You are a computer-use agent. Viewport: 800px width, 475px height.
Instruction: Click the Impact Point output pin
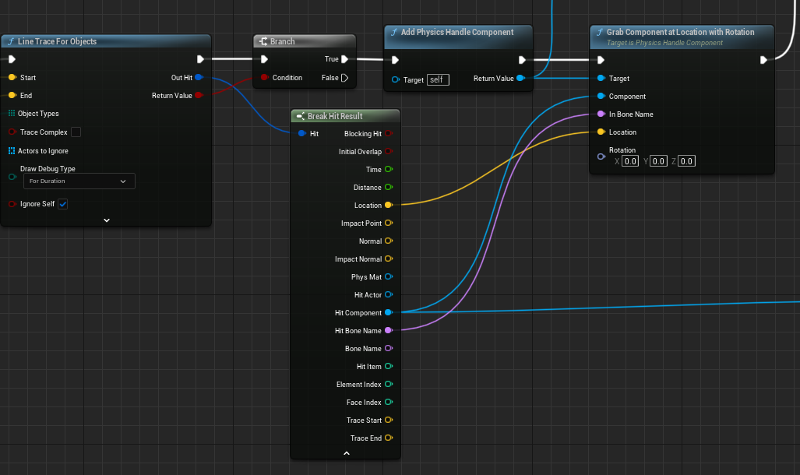tap(389, 223)
